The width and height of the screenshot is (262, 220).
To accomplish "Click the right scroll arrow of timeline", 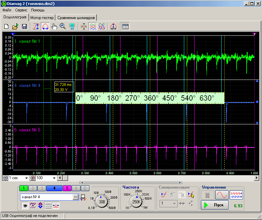I will point(256,178).
